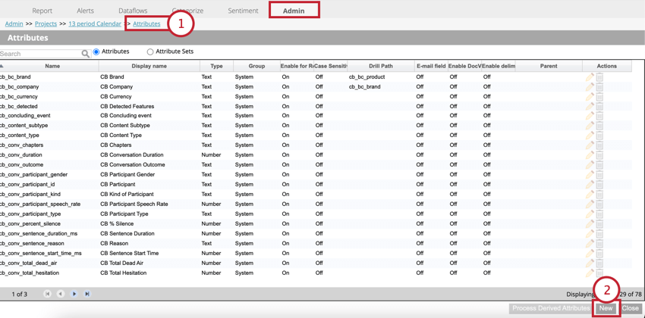Edit the cb_bc_brand attribute with pencil icon

point(590,77)
